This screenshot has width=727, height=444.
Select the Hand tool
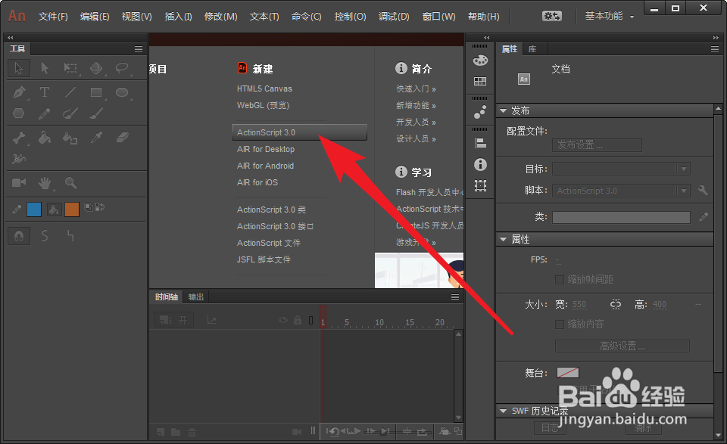45,183
